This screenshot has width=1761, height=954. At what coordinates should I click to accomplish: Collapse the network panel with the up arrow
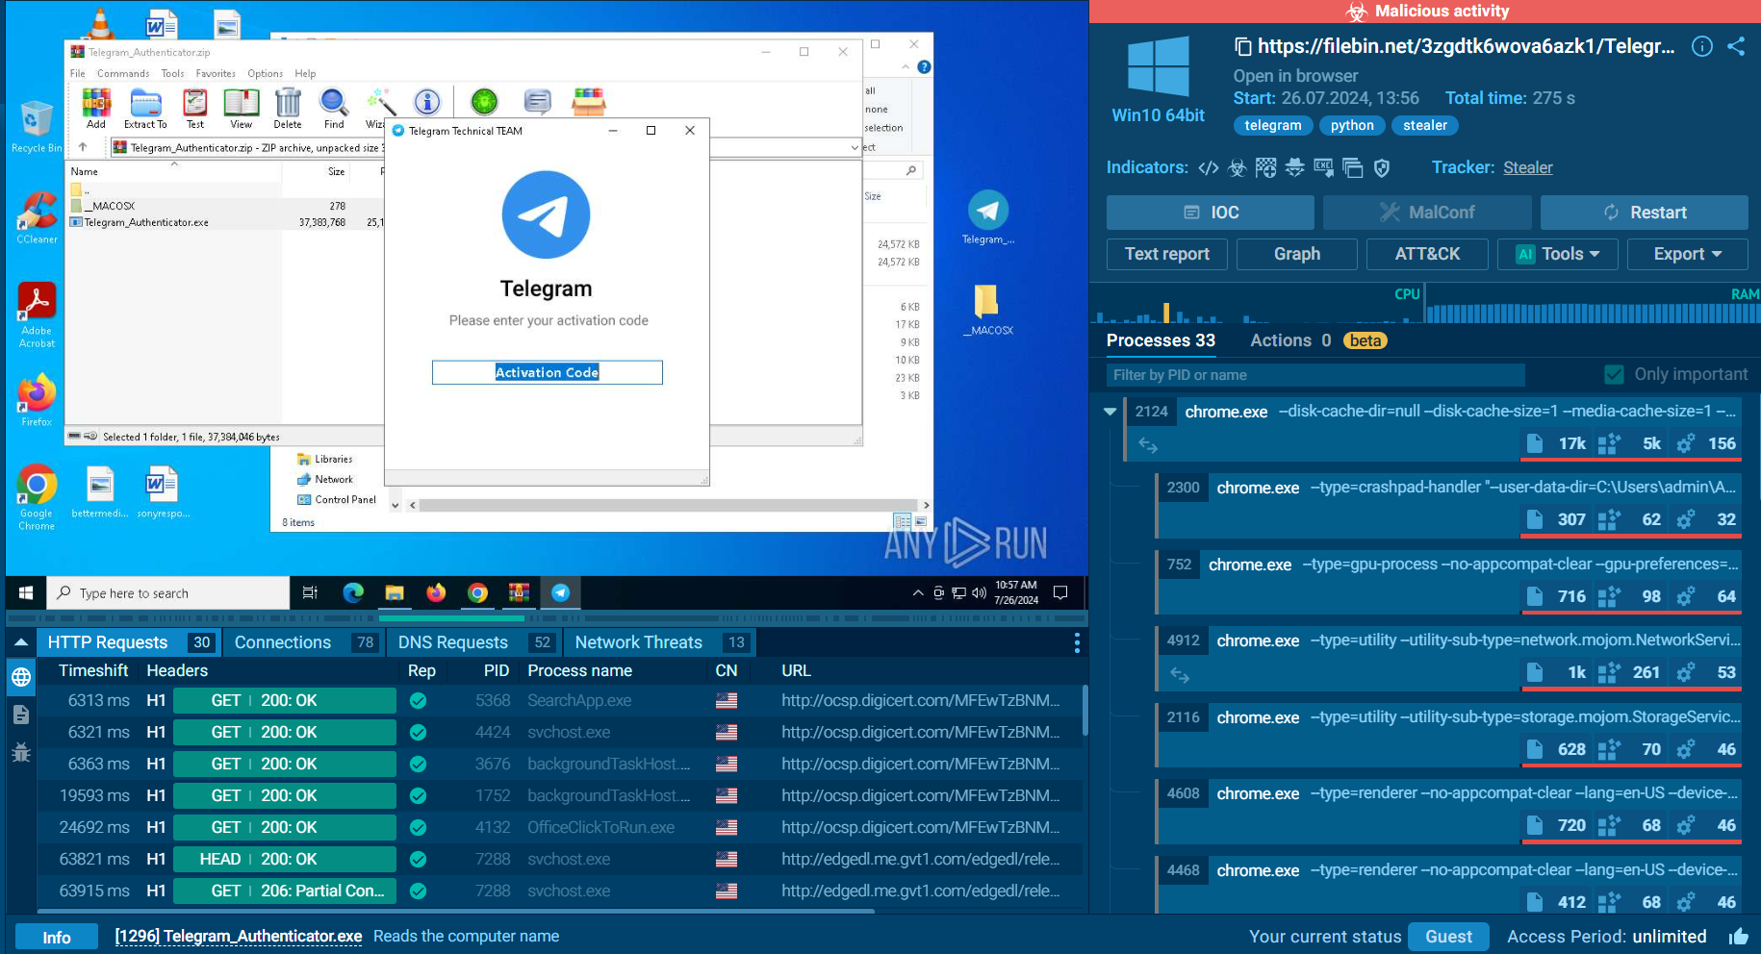click(x=21, y=641)
